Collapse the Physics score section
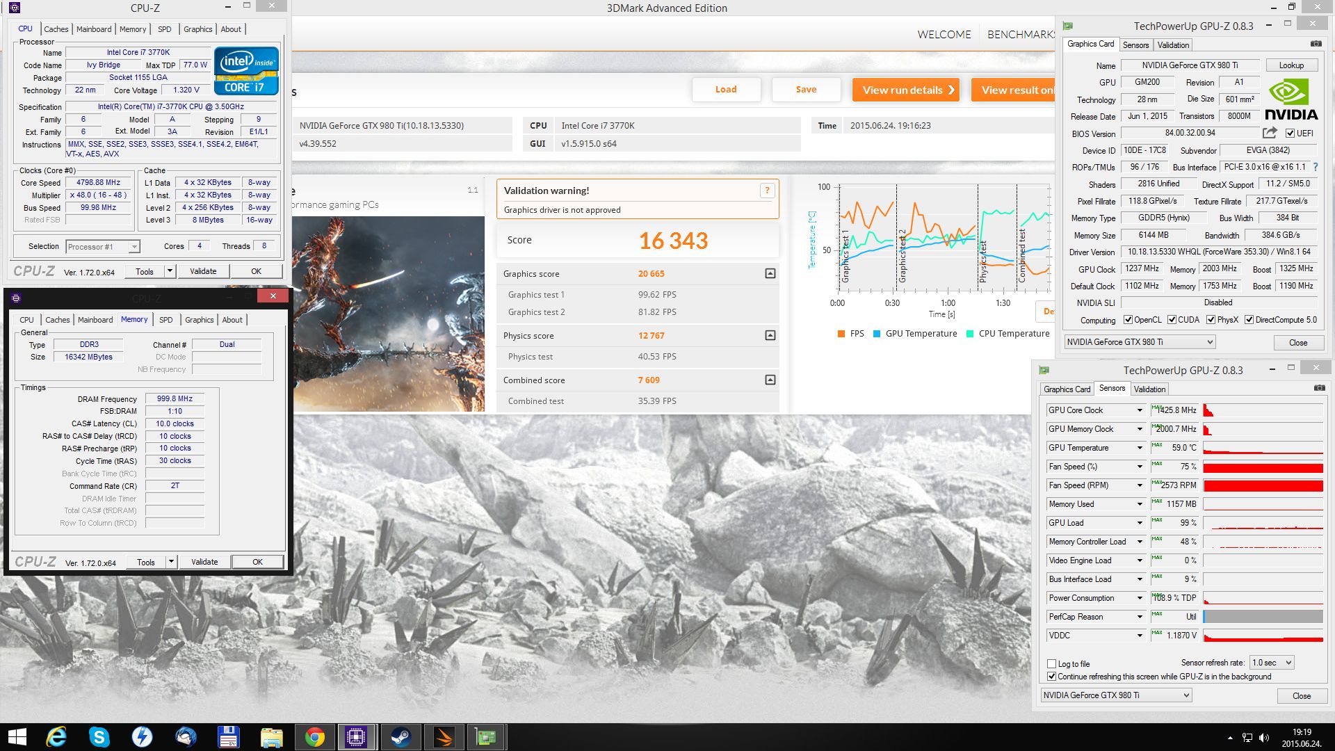Image resolution: width=1335 pixels, height=751 pixels. tap(770, 335)
